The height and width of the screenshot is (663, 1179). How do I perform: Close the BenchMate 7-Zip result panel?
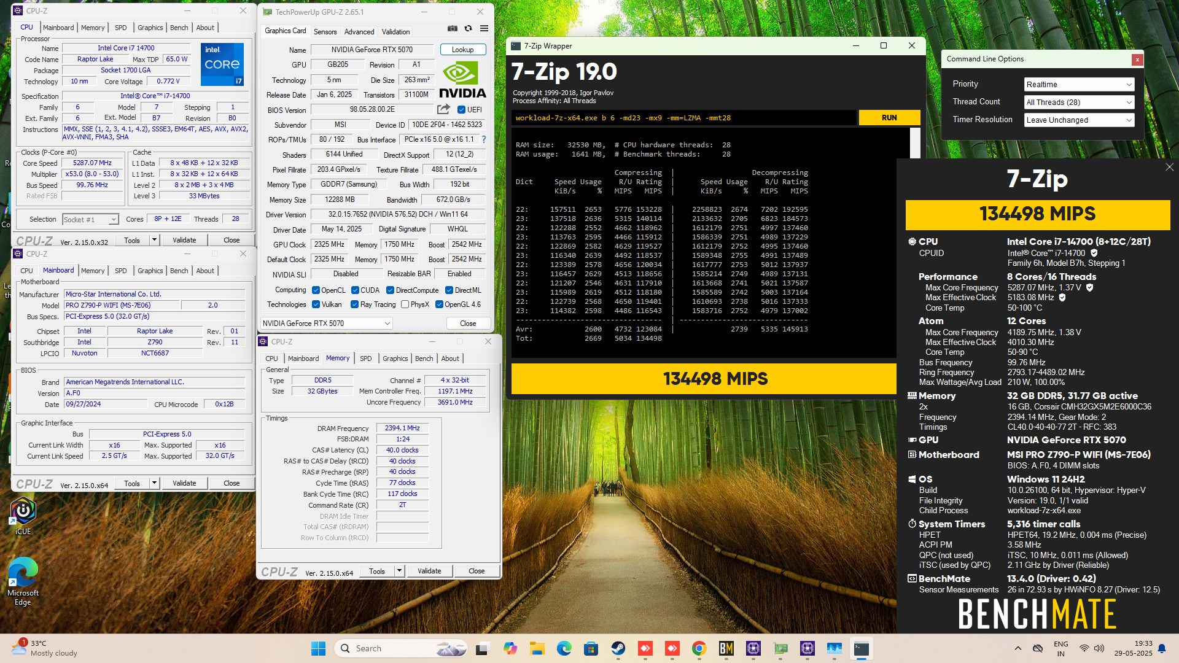coord(1169,167)
